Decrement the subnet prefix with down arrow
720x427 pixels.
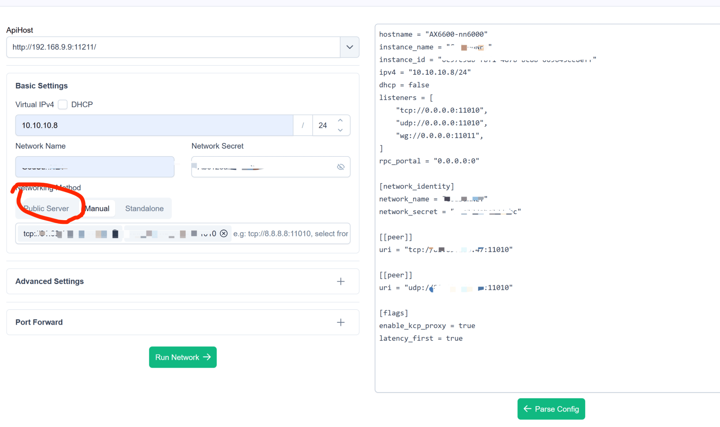point(340,130)
